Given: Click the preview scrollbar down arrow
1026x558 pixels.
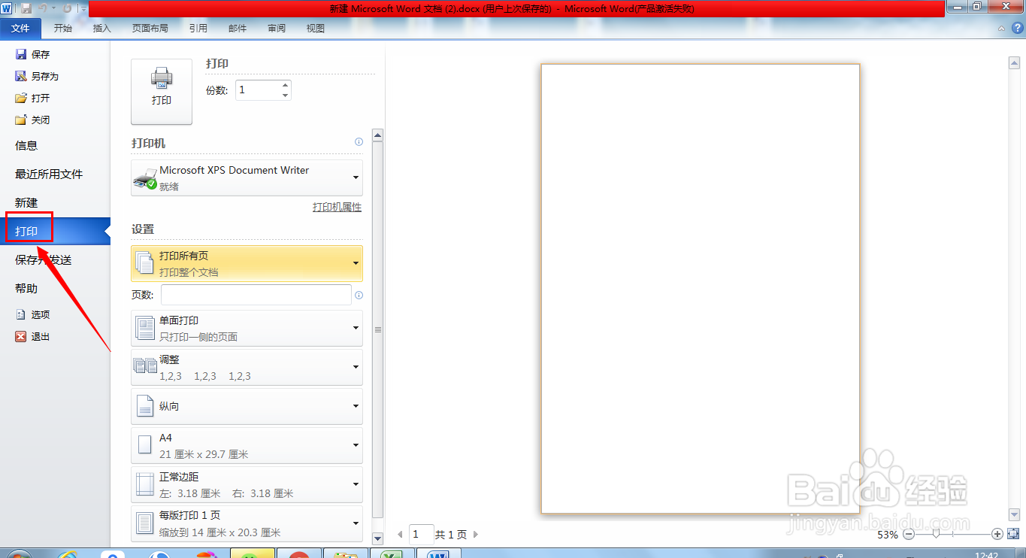Looking at the screenshot, I should (x=1012, y=516).
